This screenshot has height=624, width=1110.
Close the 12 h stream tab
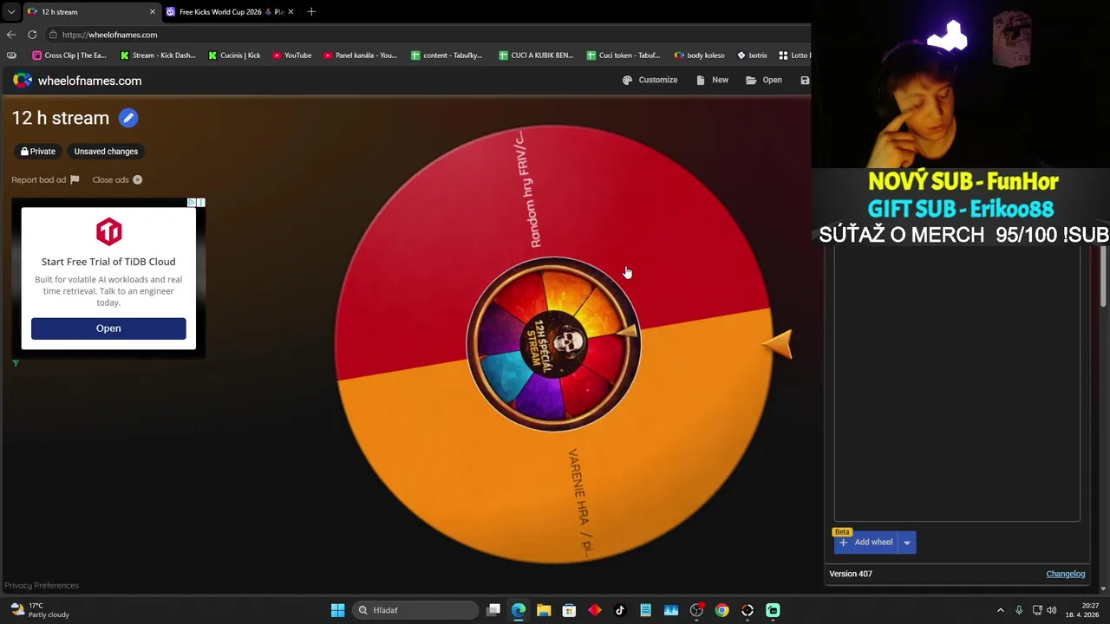tap(153, 12)
